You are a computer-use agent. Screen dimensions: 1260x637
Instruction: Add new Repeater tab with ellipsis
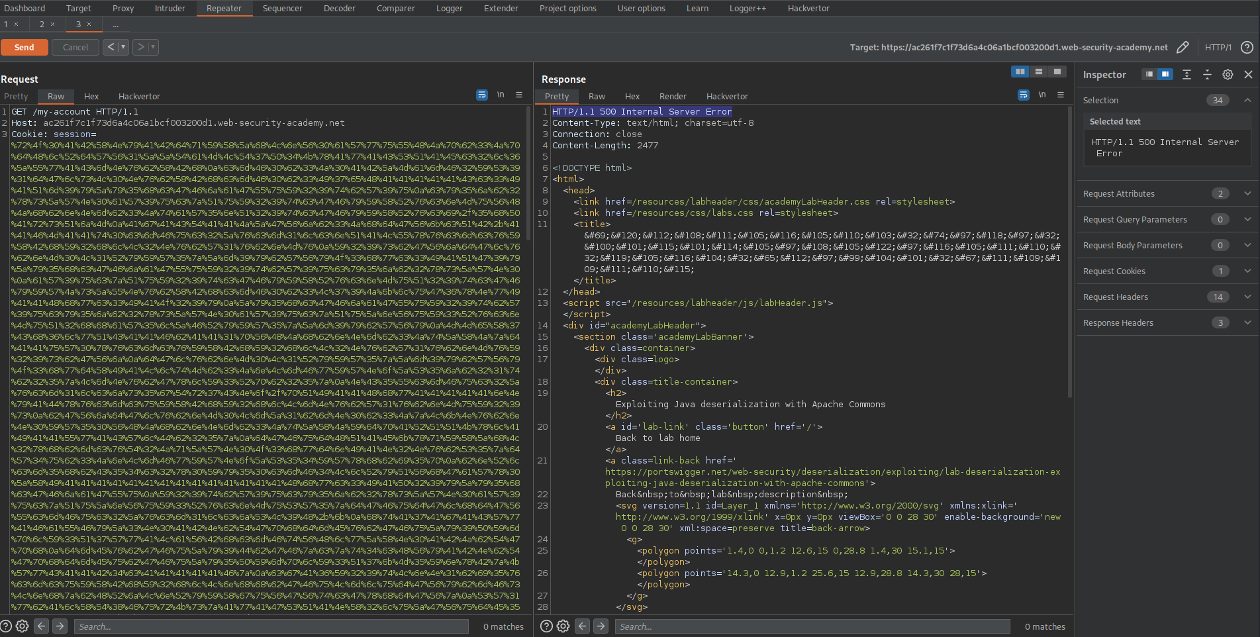tap(116, 24)
